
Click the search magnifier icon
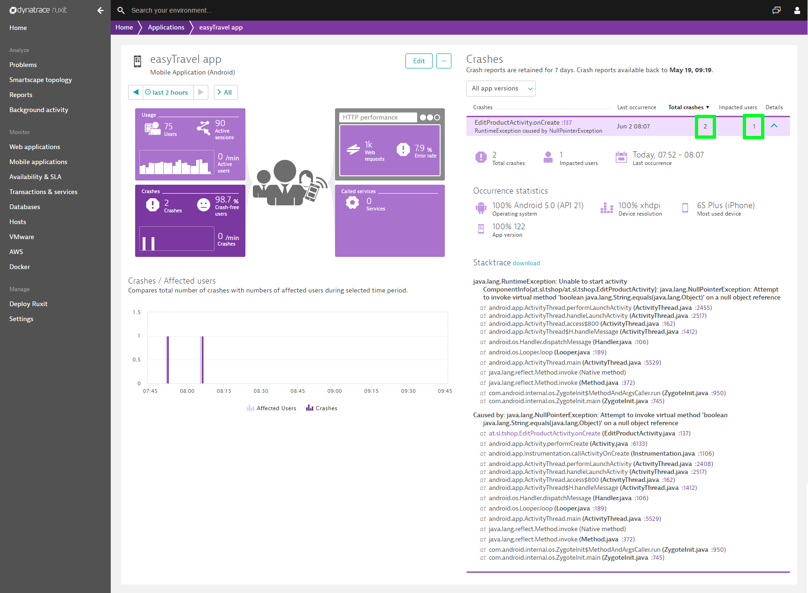click(121, 10)
